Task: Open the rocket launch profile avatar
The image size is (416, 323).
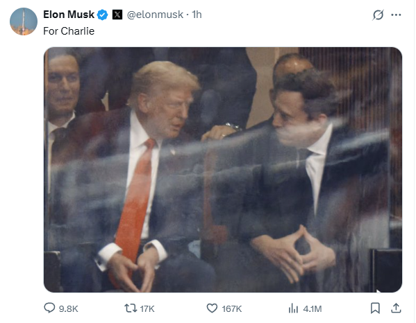Action: (x=24, y=21)
